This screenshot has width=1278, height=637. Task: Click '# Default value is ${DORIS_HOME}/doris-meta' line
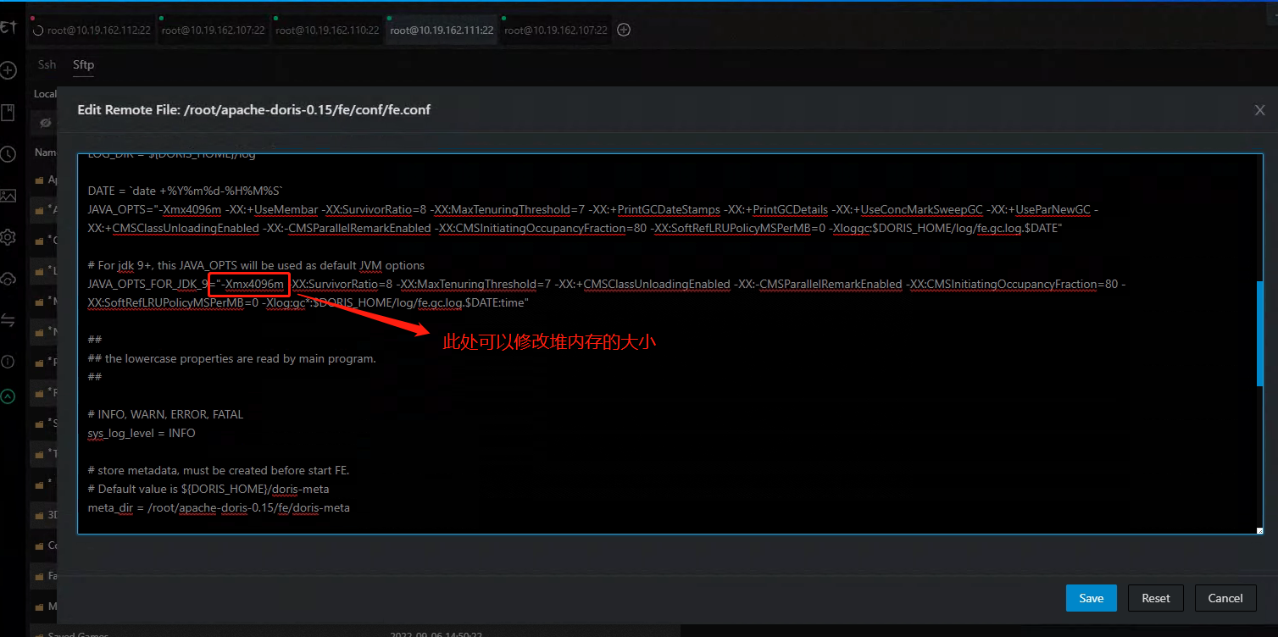[208, 489]
